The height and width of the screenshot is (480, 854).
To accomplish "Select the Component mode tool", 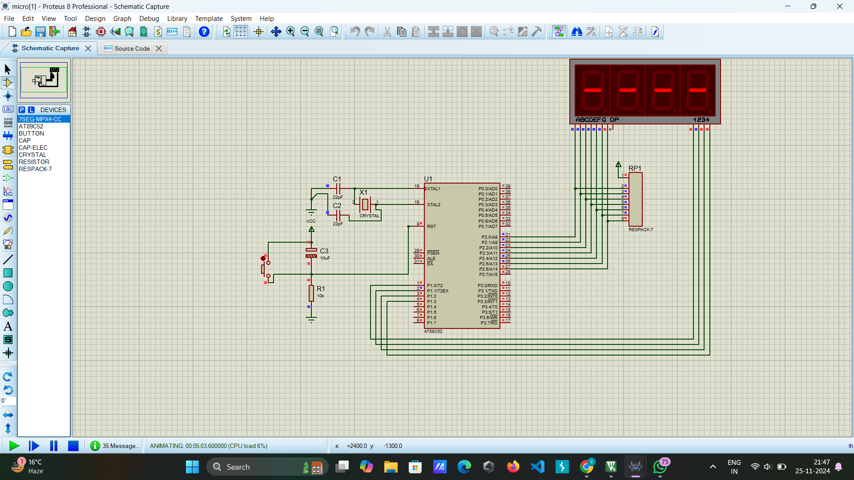I will [x=8, y=83].
